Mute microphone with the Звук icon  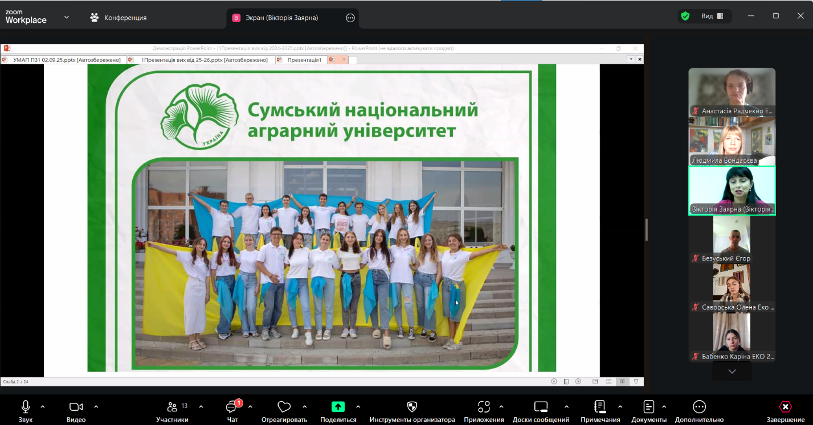[26, 406]
